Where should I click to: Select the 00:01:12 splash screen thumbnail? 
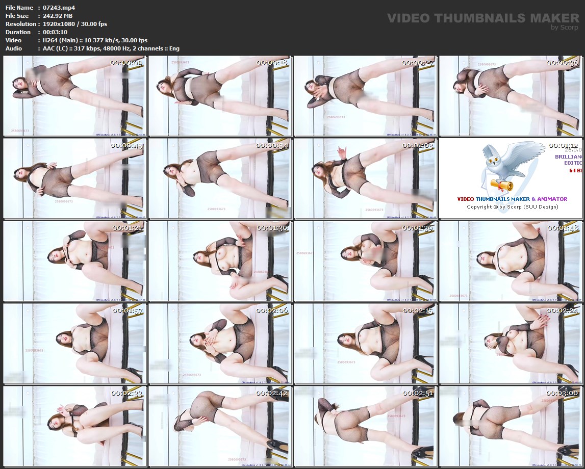[511, 178]
